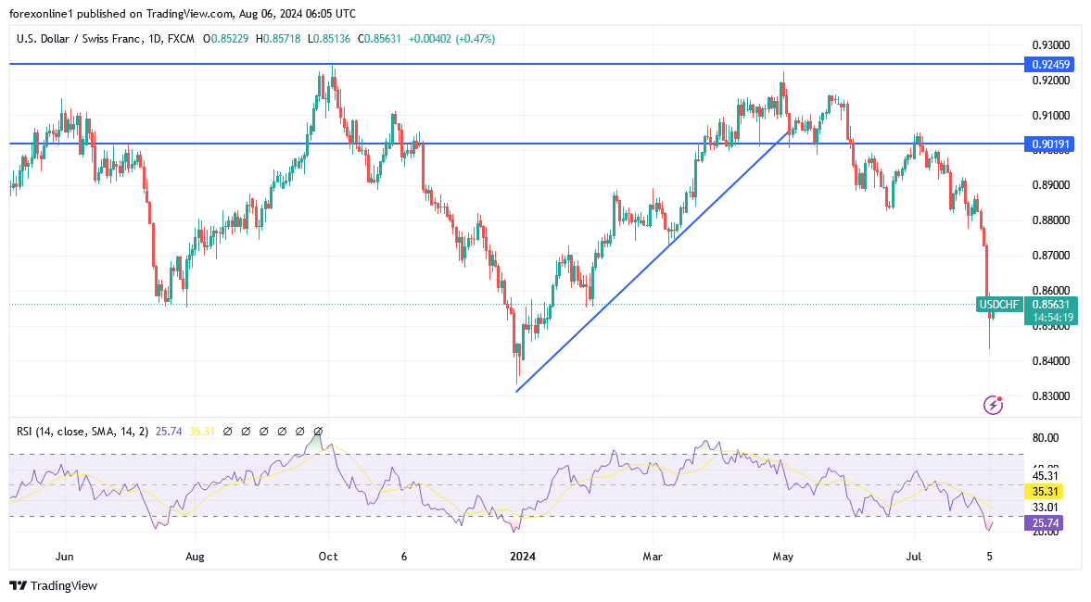The image size is (1091, 602).
Task: Click the Jul date label on time axis
Action: coord(914,557)
